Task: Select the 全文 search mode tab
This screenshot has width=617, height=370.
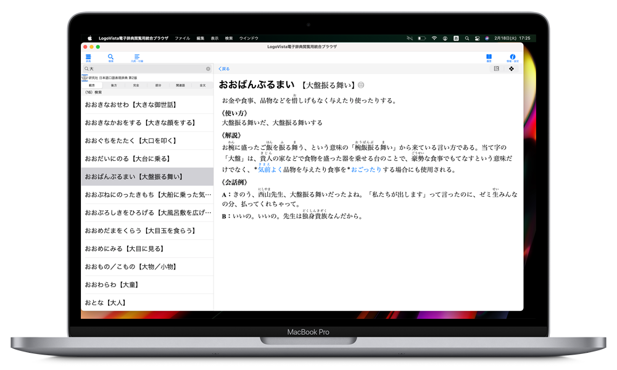Action: [202, 85]
